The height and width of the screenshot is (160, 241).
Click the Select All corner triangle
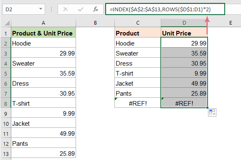pos(7,23)
